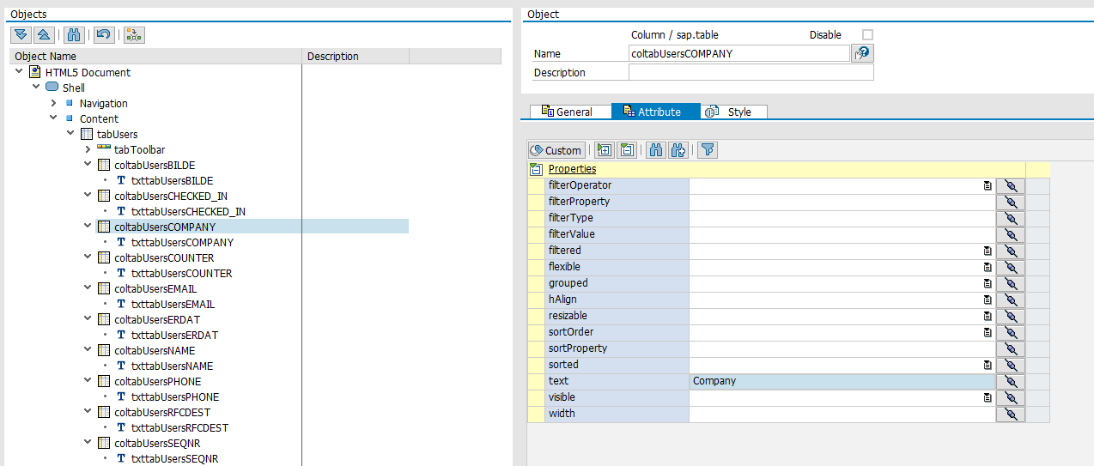Collapse the tabUsers tree node

pyautogui.click(x=70, y=134)
